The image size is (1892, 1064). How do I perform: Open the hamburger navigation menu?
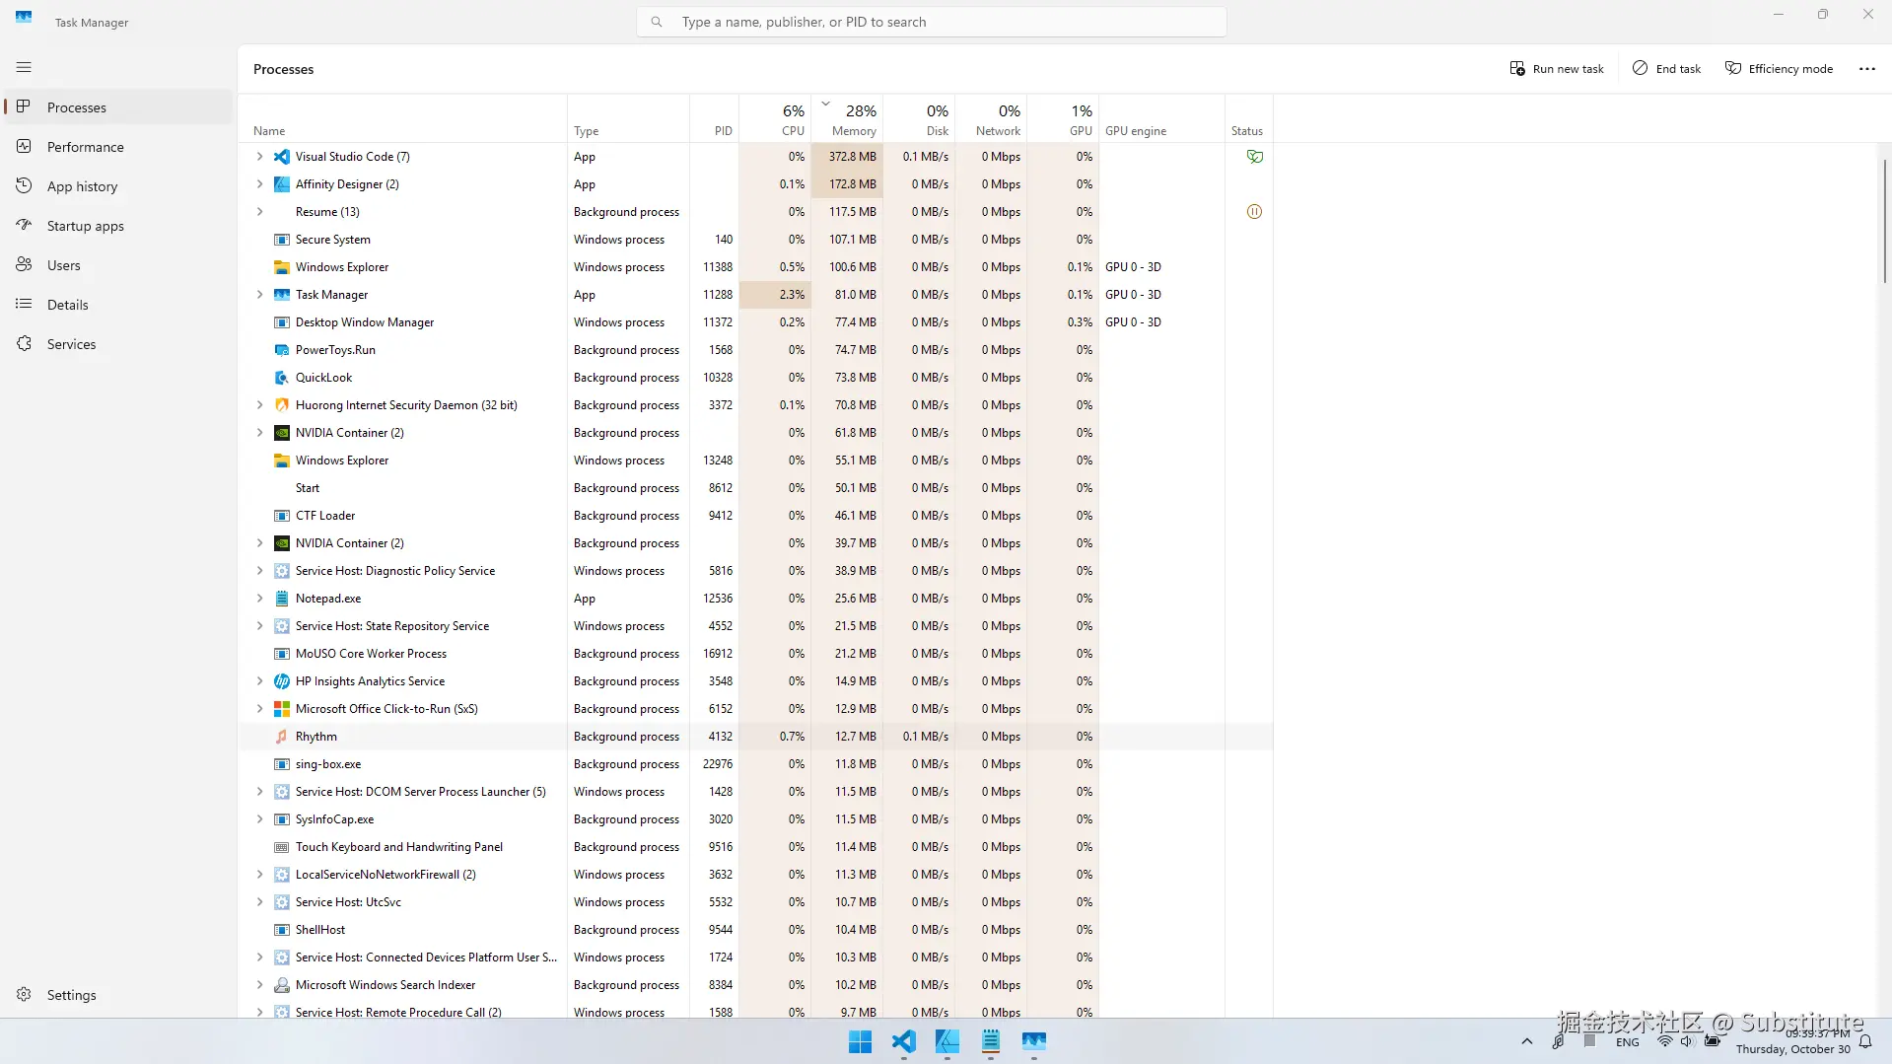[x=24, y=67]
